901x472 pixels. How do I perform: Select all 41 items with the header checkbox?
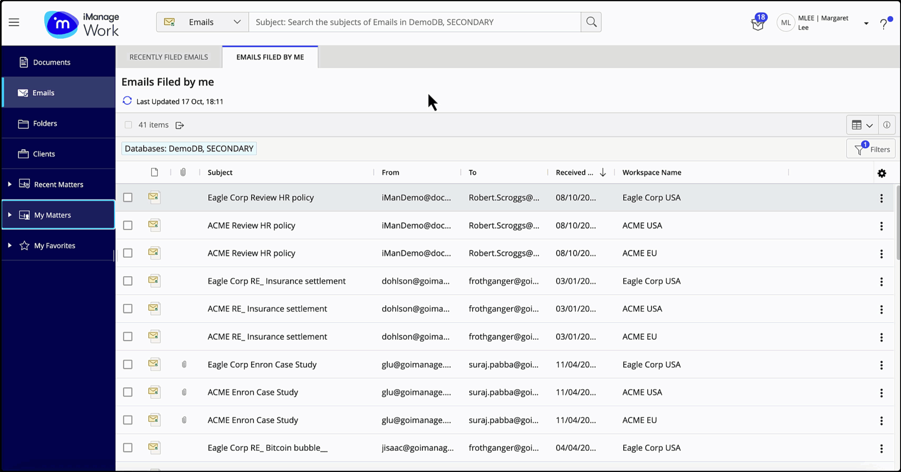pos(128,125)
